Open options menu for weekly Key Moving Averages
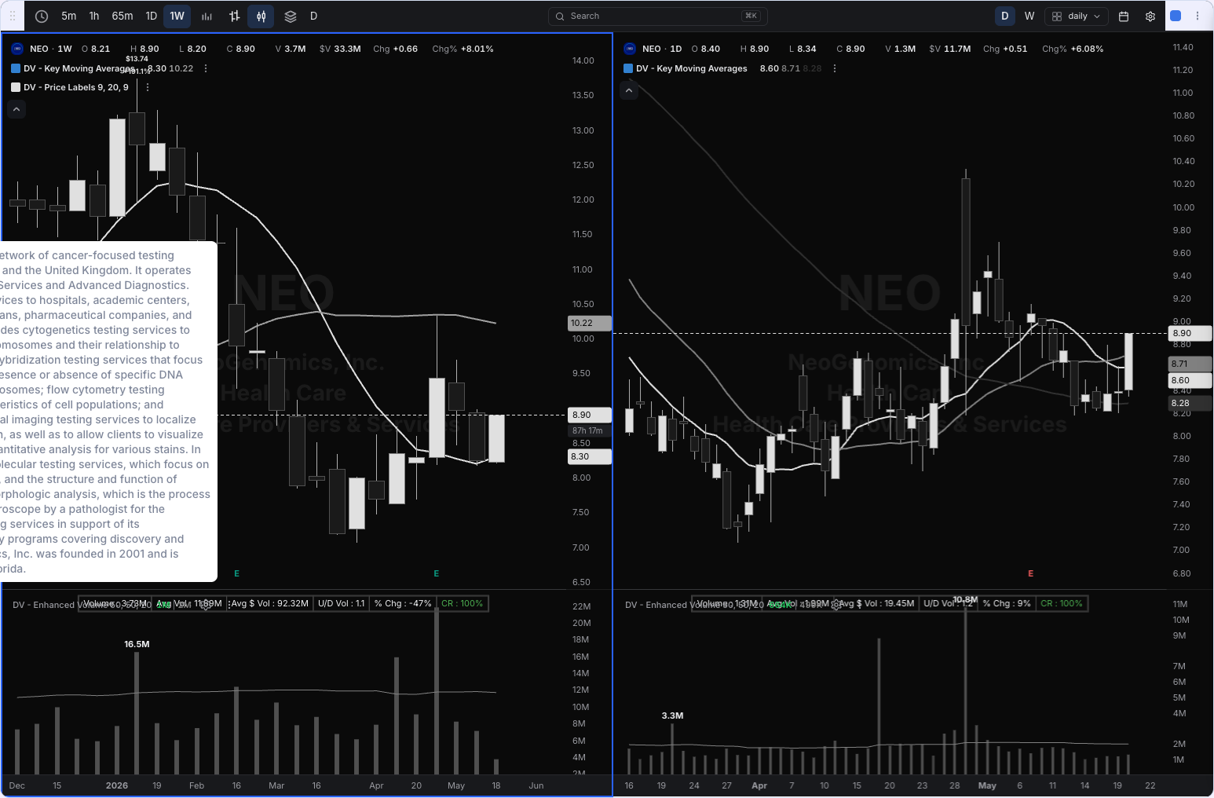Screen dimensions: 1214x798 [206, 68]
